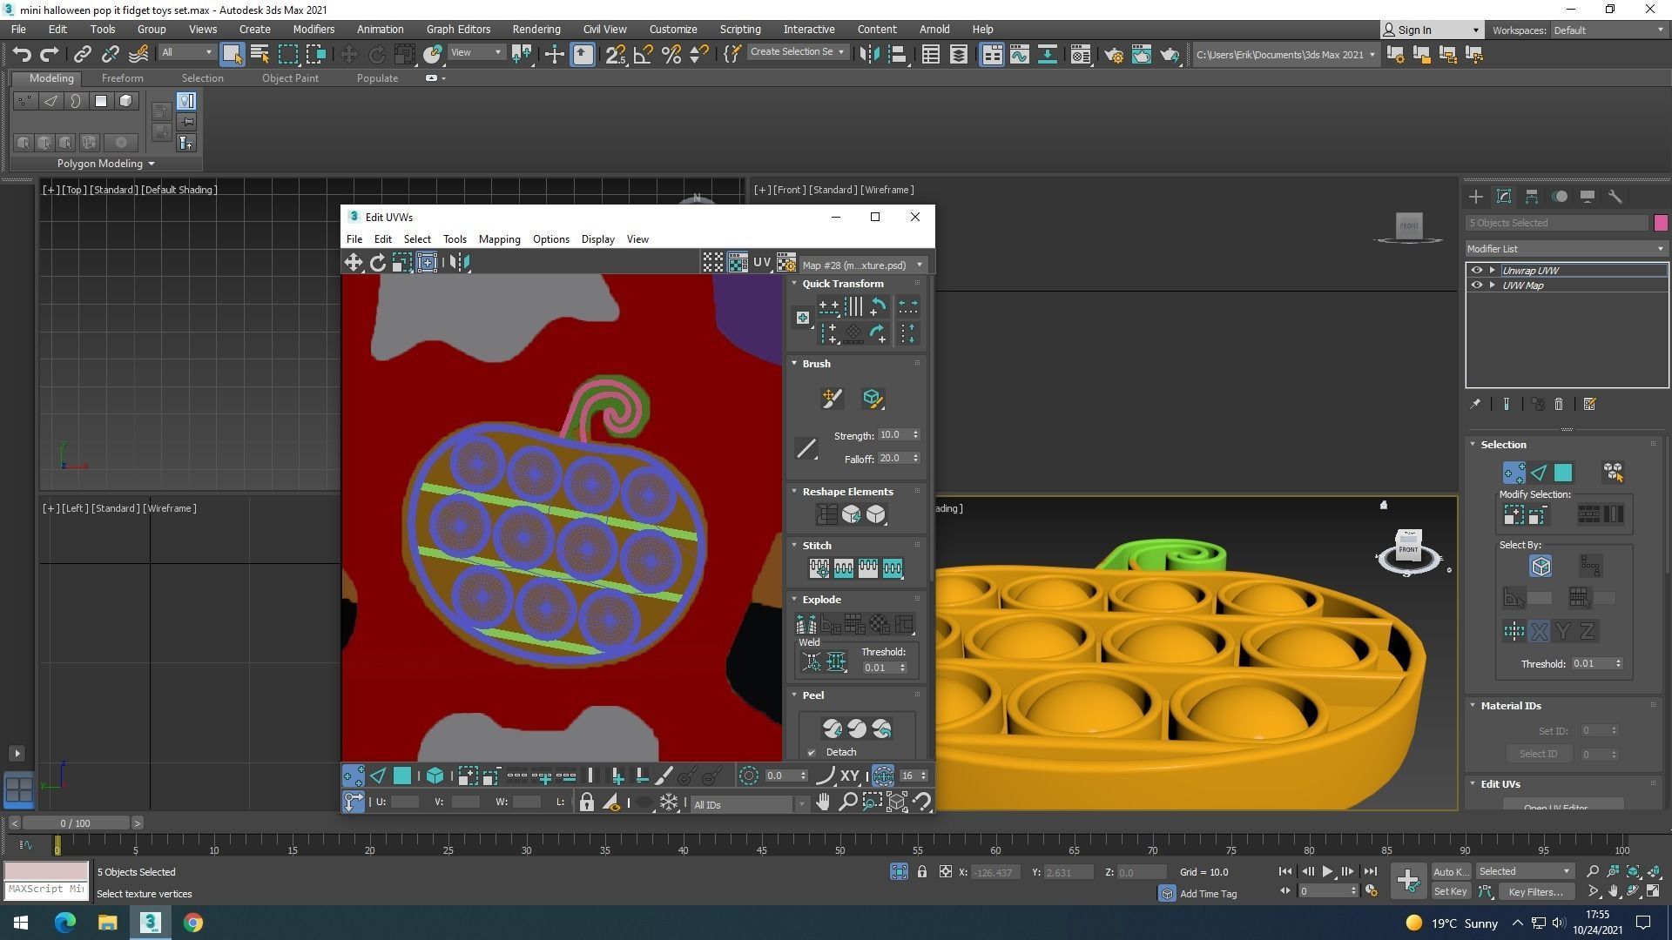Select the Freeform Mode tool in Edit UVWs
Image resolution: width=1672 pixels, height=940 pixels.
(x=427, y=262)
